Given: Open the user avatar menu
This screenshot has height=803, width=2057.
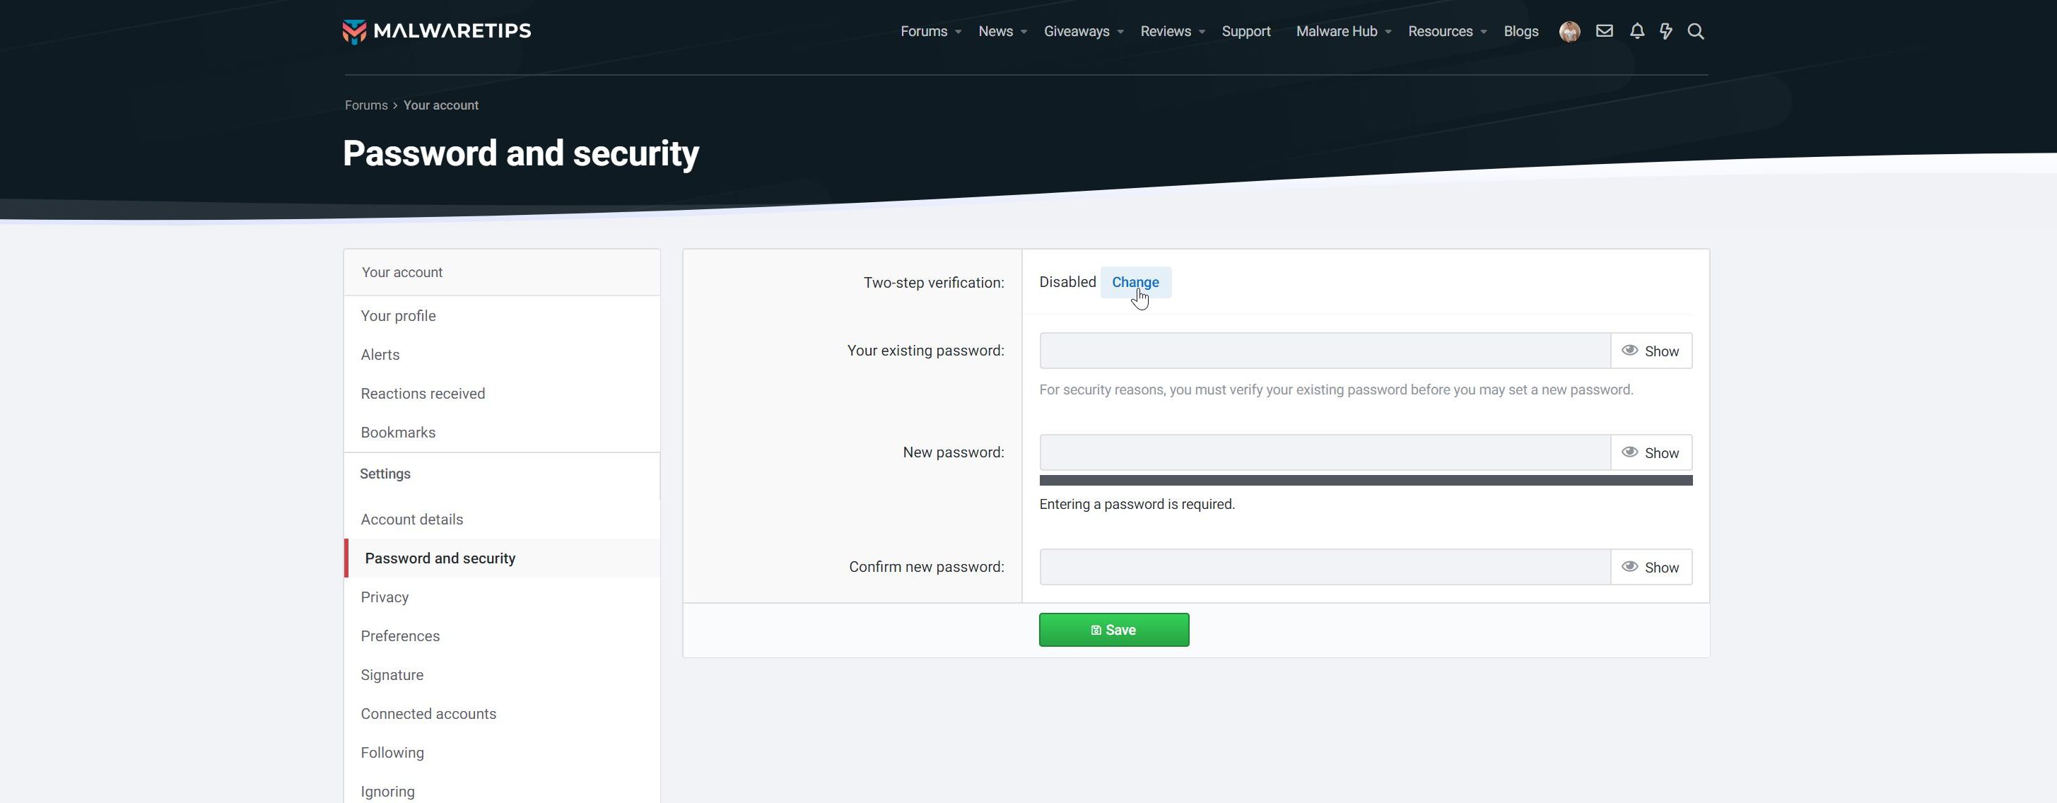Looking at the screenshot, I should coord(1569,31).
